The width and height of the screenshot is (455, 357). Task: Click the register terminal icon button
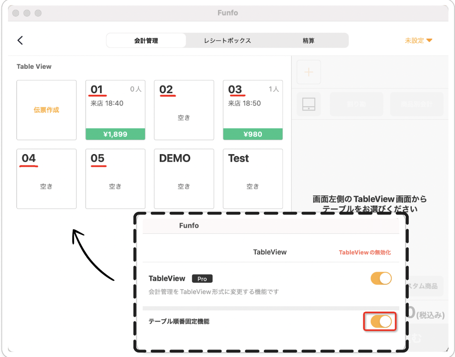tap(309, 104)
